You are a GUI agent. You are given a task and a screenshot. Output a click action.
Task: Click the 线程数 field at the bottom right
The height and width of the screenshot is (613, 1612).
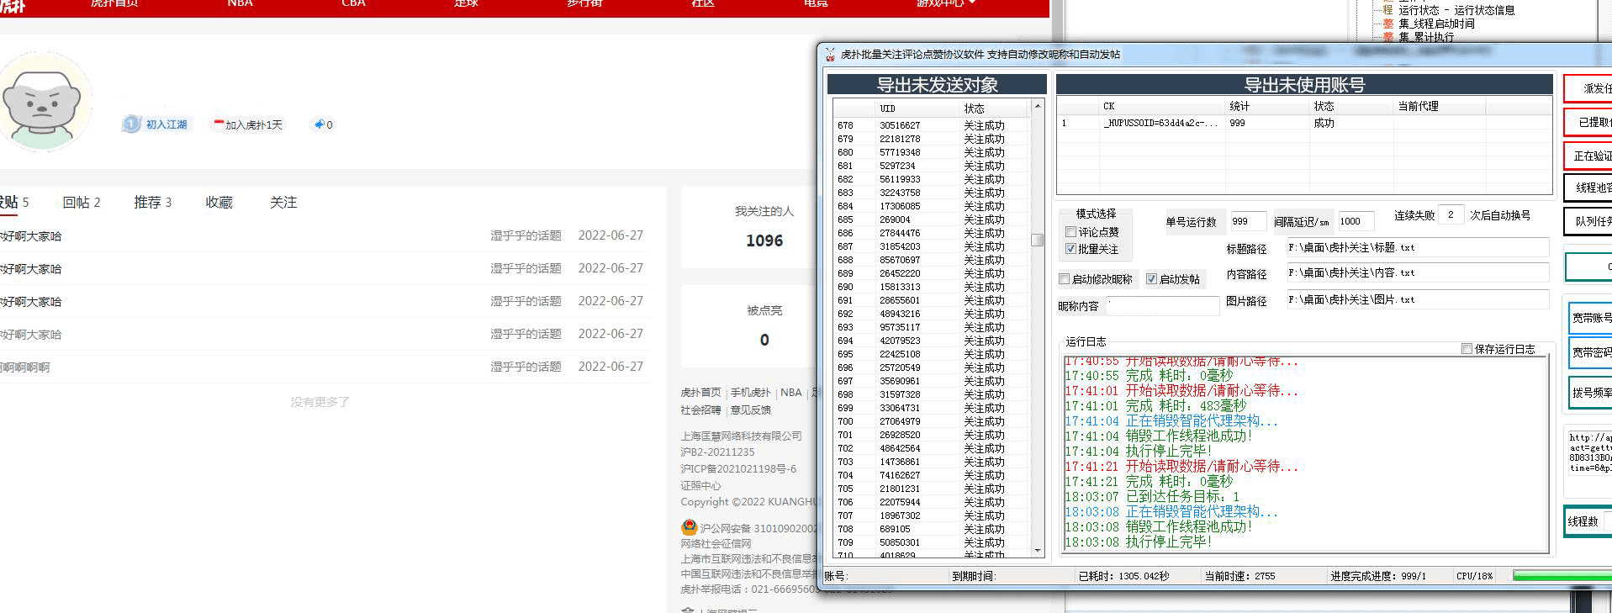[x=1606, y=521]
